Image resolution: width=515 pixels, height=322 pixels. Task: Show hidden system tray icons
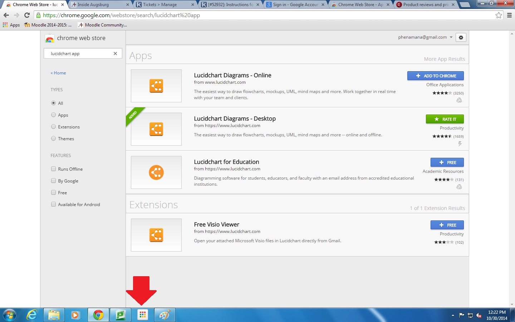point(453,315)
